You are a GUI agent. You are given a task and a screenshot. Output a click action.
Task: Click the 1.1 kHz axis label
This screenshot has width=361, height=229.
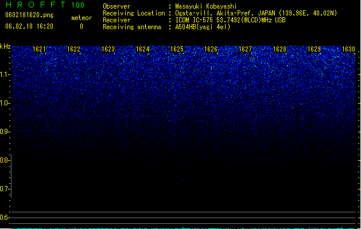[x=5, y=74]
